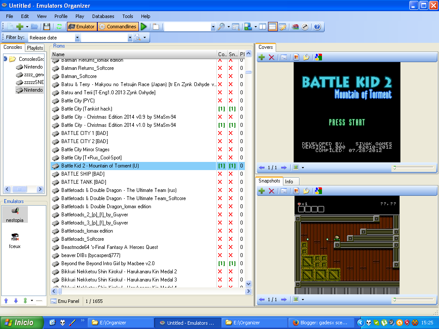Delete snapshot with the red X icon

pos(271,191)
